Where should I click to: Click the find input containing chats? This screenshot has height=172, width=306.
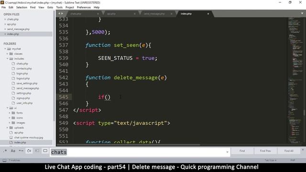pos(140,152)
